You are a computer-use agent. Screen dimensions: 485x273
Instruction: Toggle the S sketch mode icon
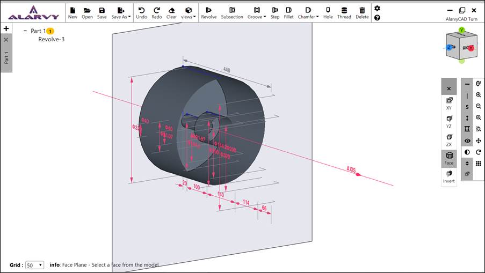click(467, 107)
